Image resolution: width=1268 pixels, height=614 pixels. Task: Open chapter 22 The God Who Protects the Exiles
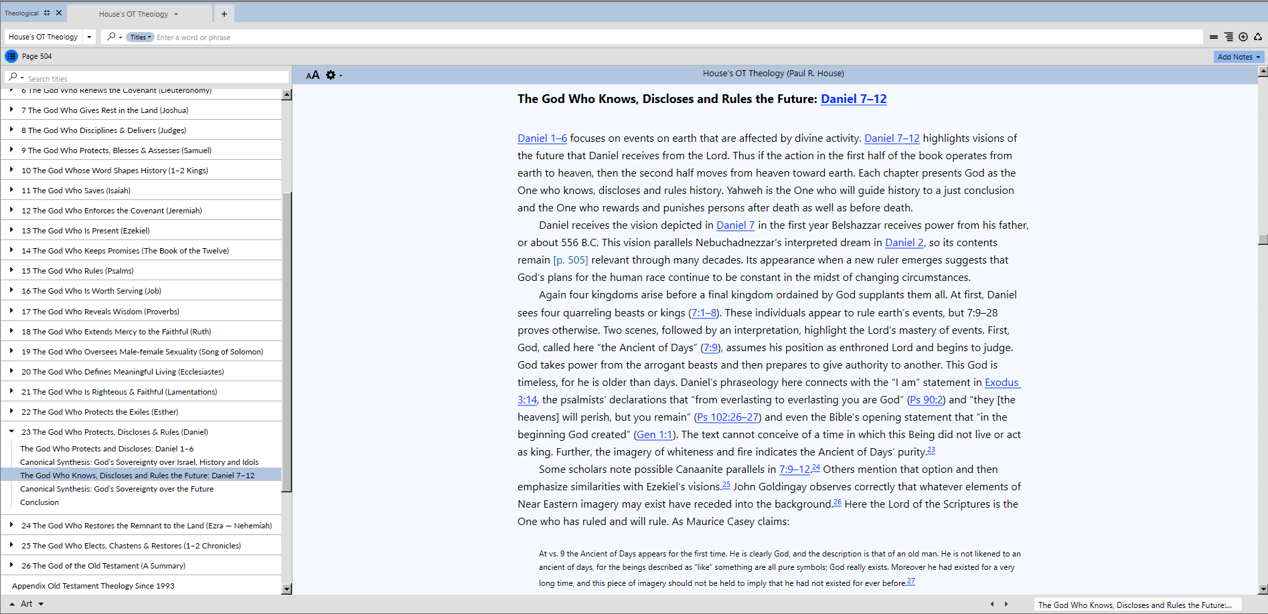tap(100, 412)
